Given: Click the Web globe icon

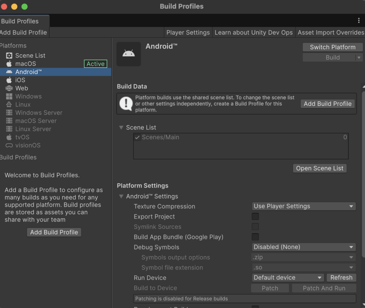Looking at the screenshot, I should pos(9,88).
